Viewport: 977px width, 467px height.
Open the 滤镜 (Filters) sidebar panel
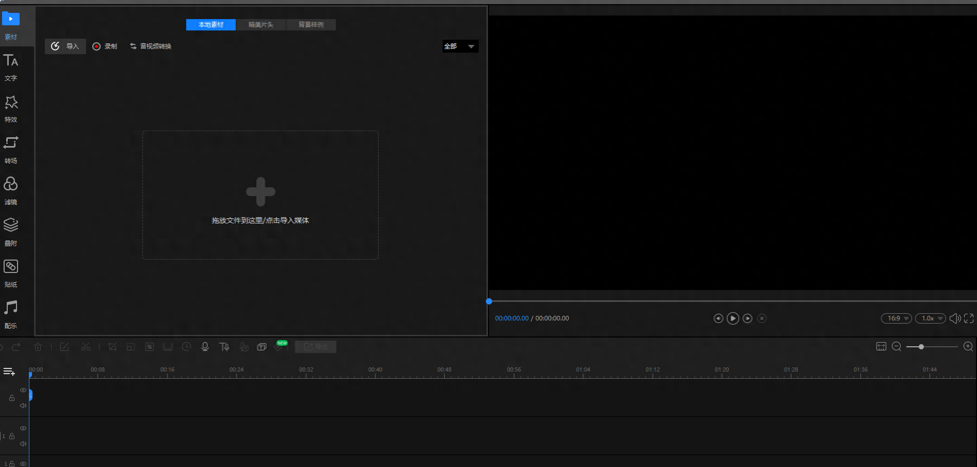coord(11,191)
